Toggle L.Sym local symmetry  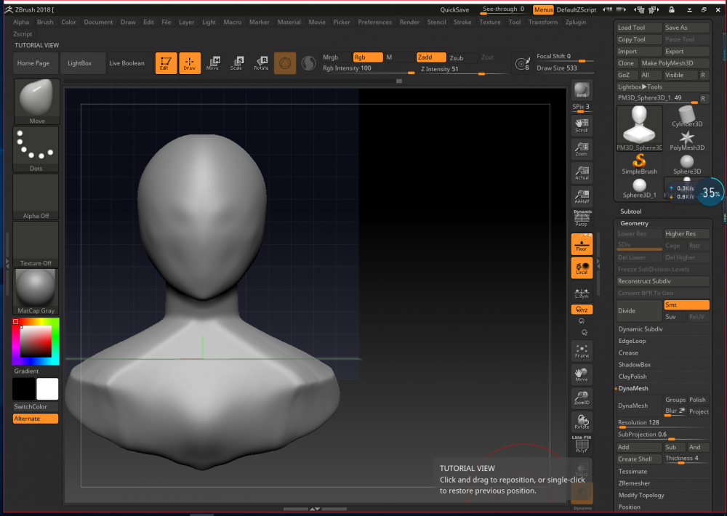click(x=582, y=293)
